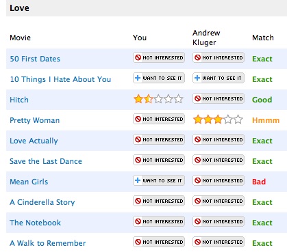The width and height of the screenshot is (287, 252).
Task: Open the 50 First Dates movie link
Action: click(35, 59)
